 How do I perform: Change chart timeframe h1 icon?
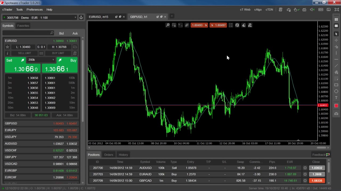pyautogui.click(x=180, y=25)
